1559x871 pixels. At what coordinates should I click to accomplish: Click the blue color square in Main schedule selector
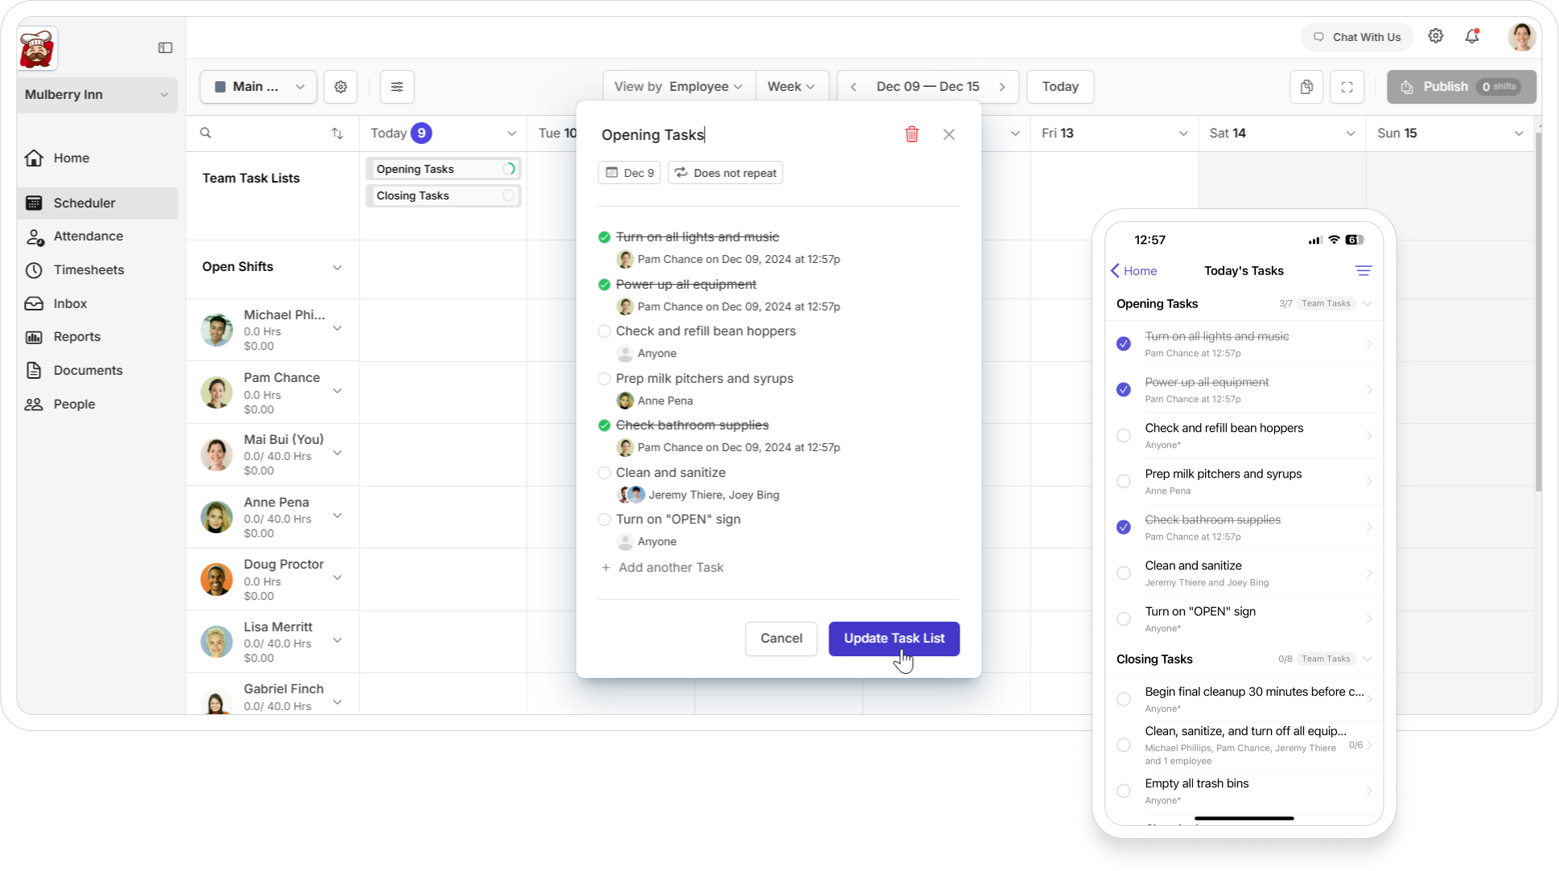pos(220,86)
